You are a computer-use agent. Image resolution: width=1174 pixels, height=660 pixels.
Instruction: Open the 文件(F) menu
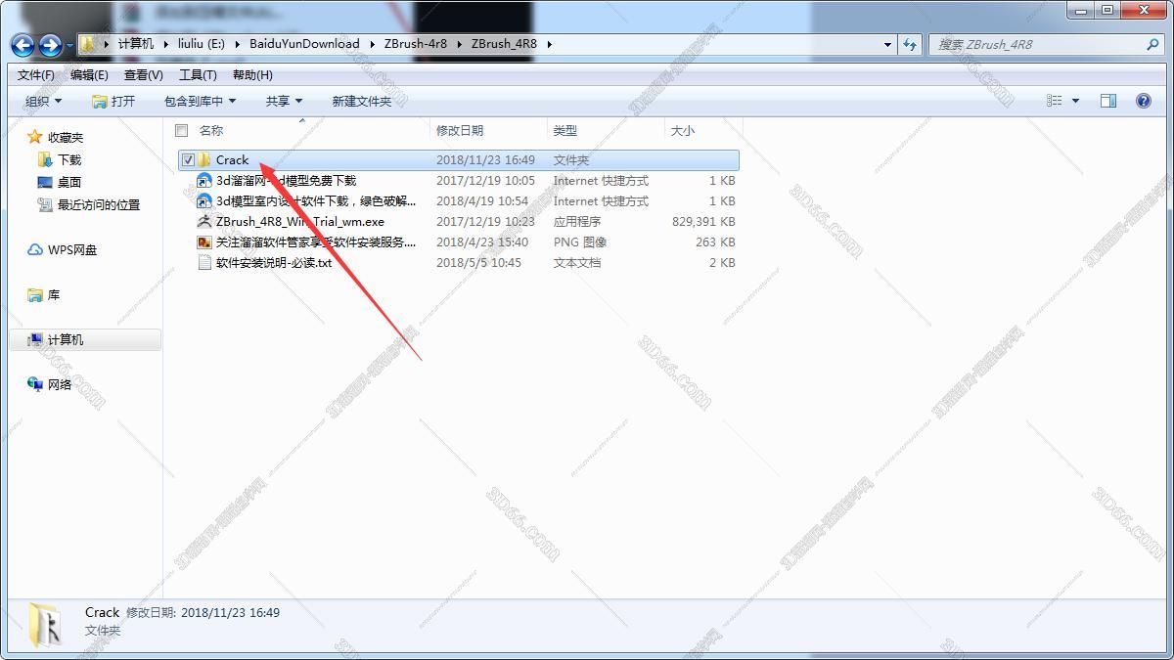36,75
